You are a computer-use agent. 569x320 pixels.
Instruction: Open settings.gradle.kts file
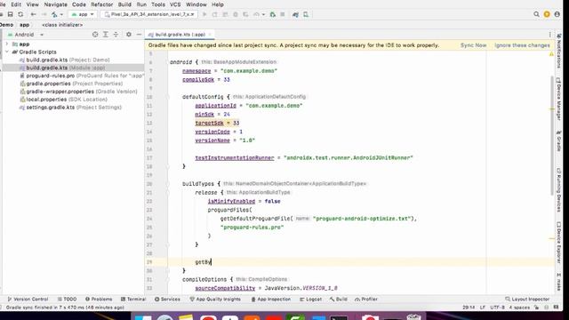pos(70,108)
